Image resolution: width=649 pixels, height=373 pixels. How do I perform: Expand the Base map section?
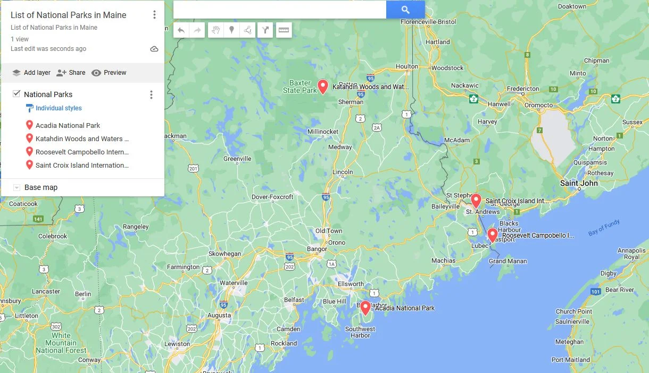pos(16,187)
